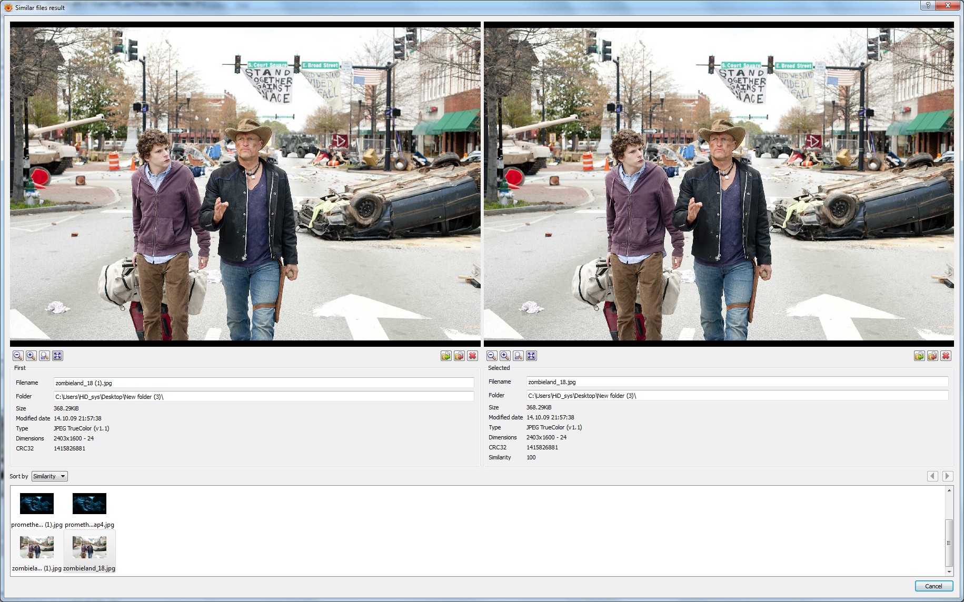Screen dimensions: 964x602
Task: Zoom in on the First image preview
Action: (31, 356)
